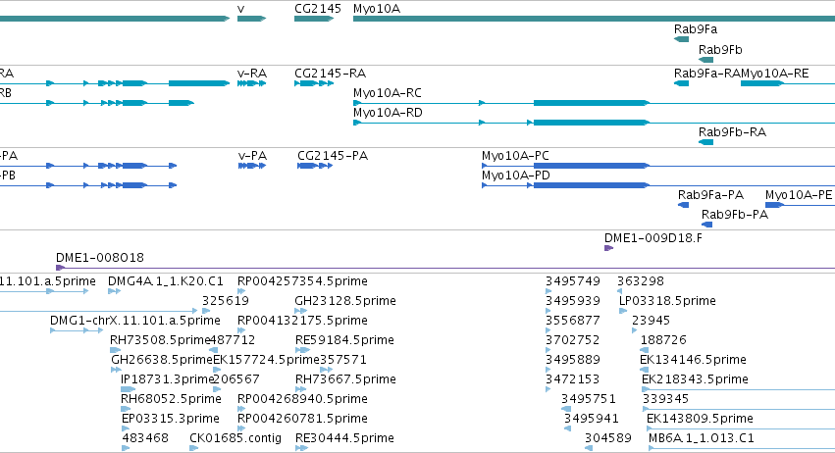Viewport: 835px width, 453px height.
Task: Pick the Rab9Fa gene label
Action: pyautogui.click(x=696, y=29)
